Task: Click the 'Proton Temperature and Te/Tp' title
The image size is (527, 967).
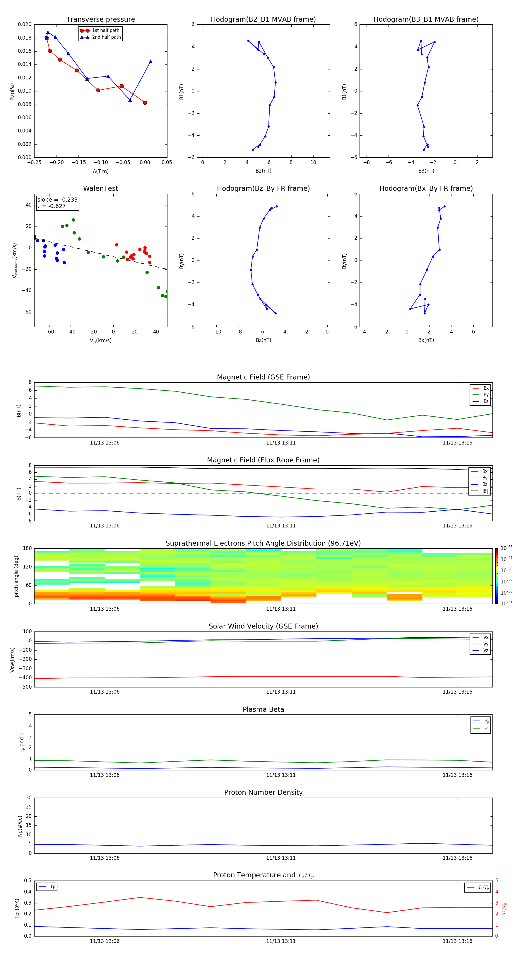Action: (x=263, y=875)
